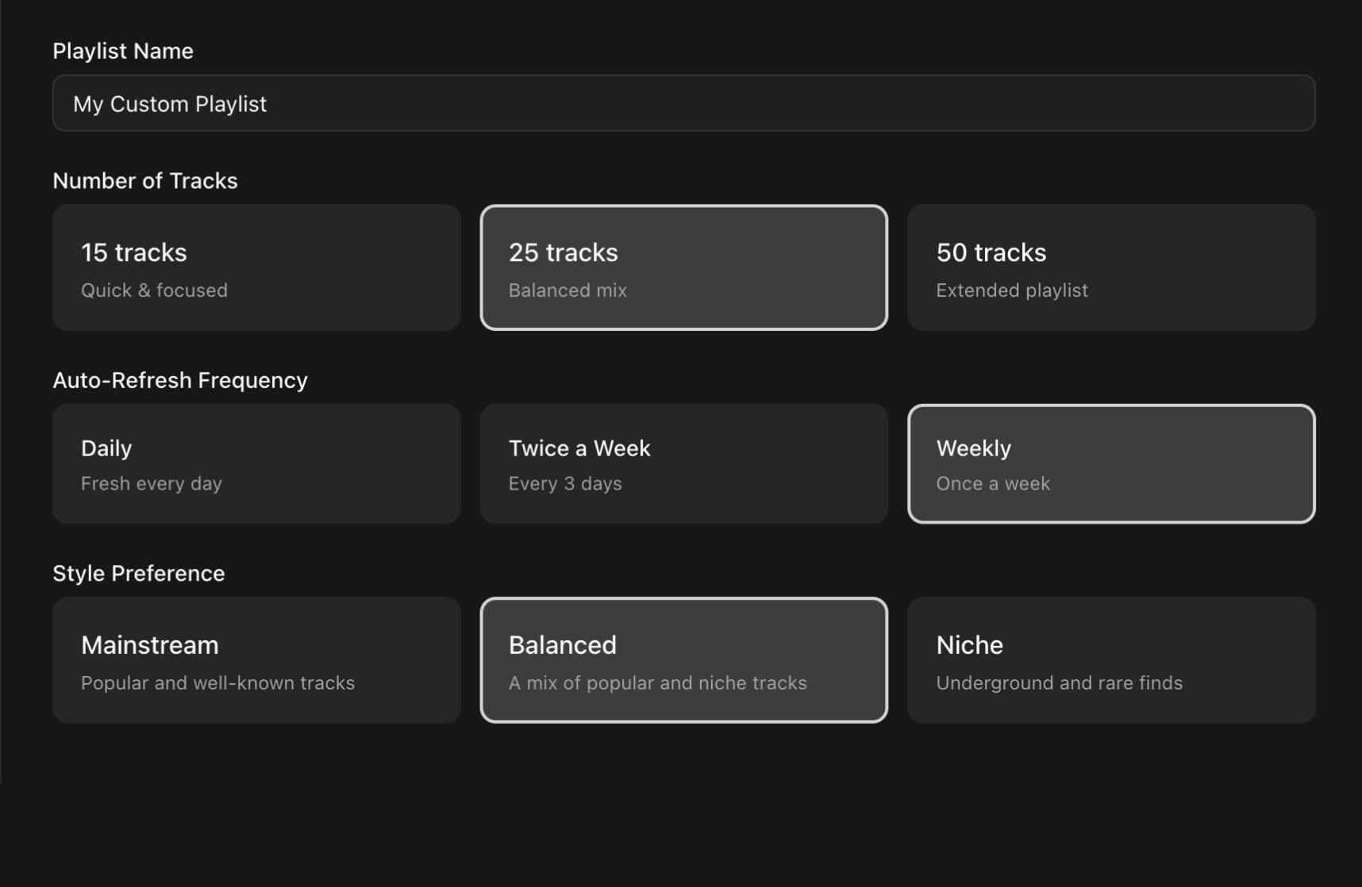The width and height of the screenshot is (1362, 887).
Task: Select the 15 tracks option
Action: pyautogui.click(x=256, y=267)
